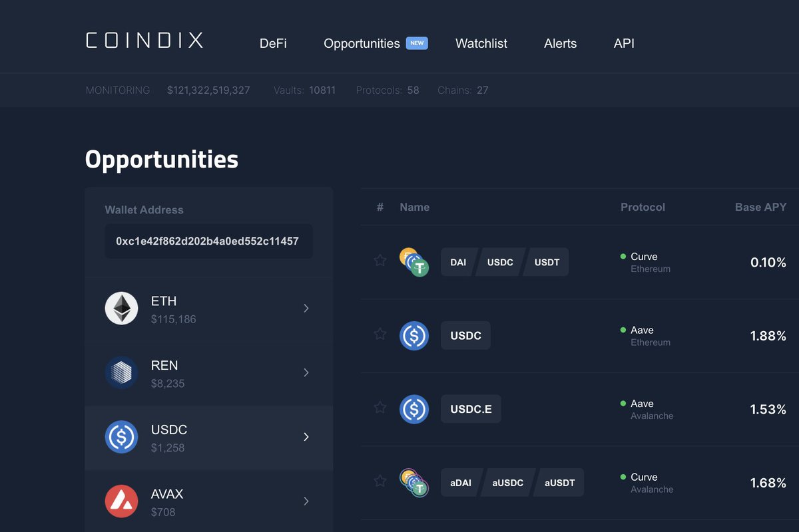
Task: Click the 1.88% base APY value
Action: pos(768,336)
